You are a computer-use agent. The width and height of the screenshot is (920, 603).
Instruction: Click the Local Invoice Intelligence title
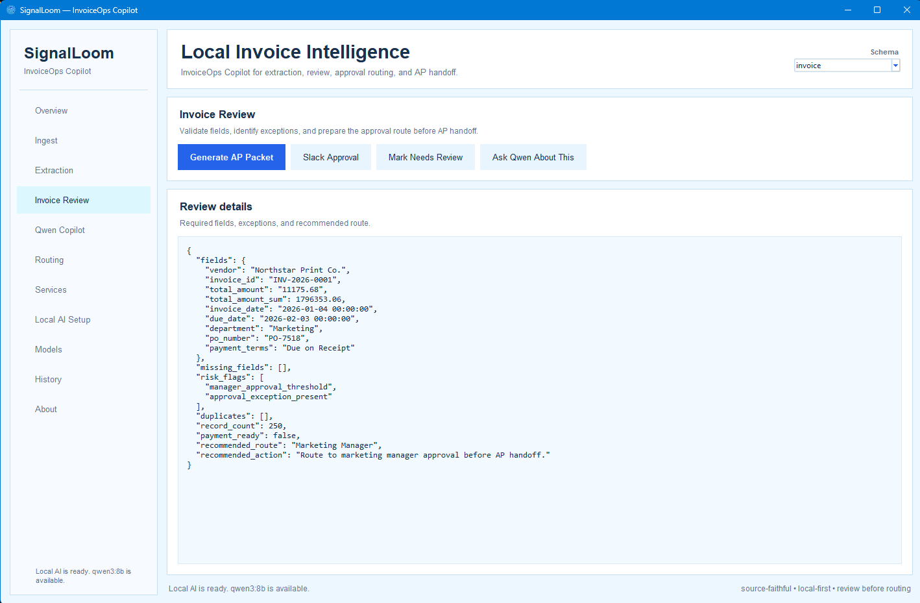295,52
